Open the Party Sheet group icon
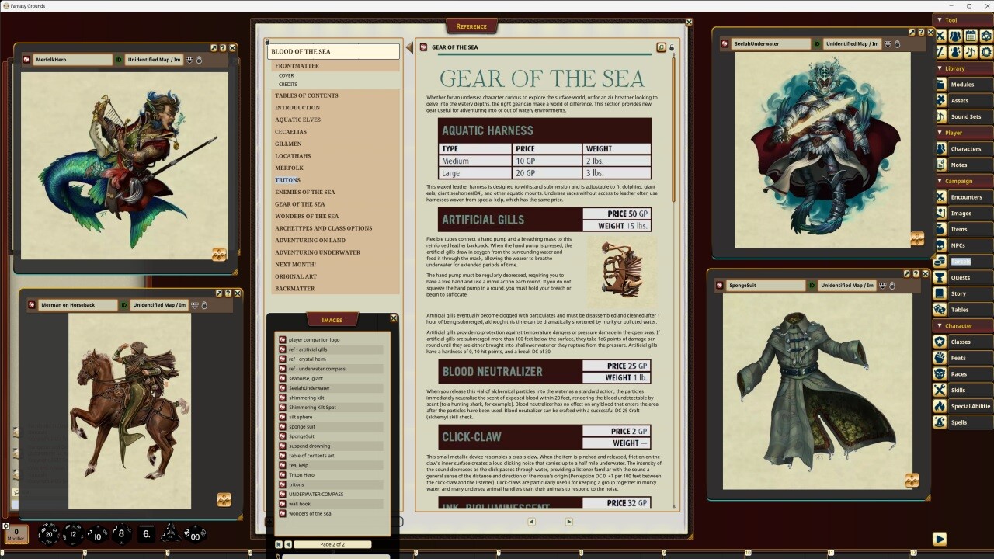This screenshot has height=559, width=994. coord(955,34)
